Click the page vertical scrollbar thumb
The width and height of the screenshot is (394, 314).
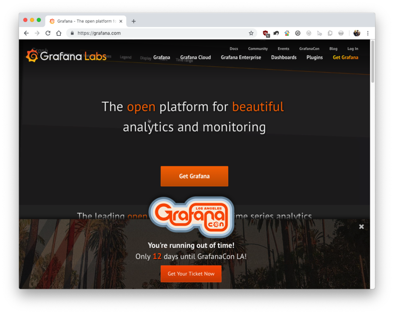pos(372,62)
